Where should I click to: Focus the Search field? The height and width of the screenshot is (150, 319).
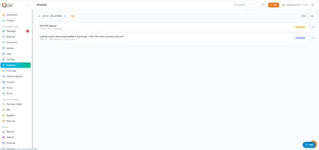pos(250,5)
